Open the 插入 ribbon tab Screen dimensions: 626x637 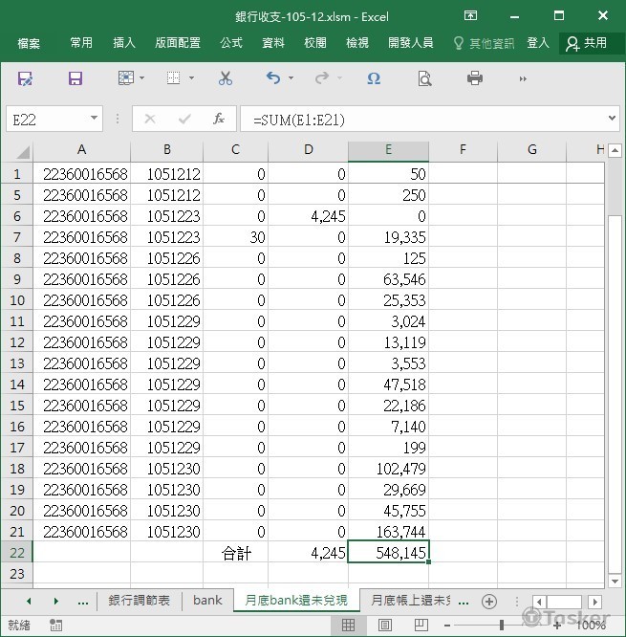coord(124,43)
